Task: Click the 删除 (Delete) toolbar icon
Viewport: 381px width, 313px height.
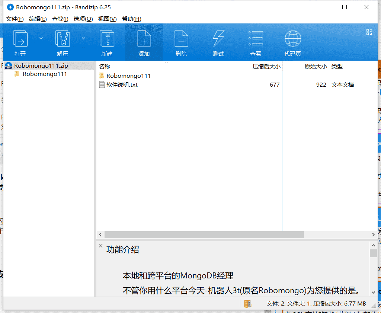Action: pos(181,39)
